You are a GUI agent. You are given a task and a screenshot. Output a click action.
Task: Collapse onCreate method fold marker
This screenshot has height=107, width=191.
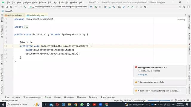(13, 46)
